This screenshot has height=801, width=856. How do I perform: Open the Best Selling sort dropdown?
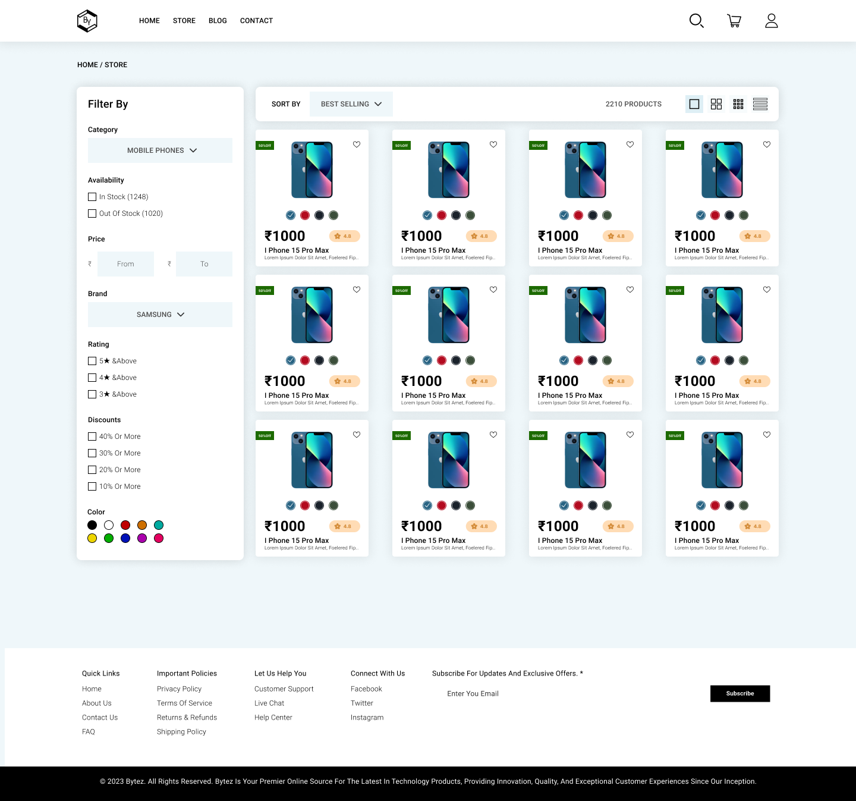351,104
